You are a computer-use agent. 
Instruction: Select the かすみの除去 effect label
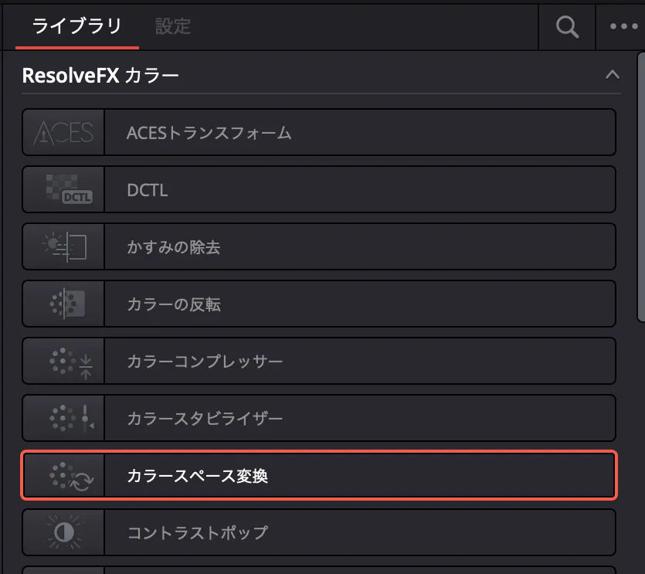[174, 246]
